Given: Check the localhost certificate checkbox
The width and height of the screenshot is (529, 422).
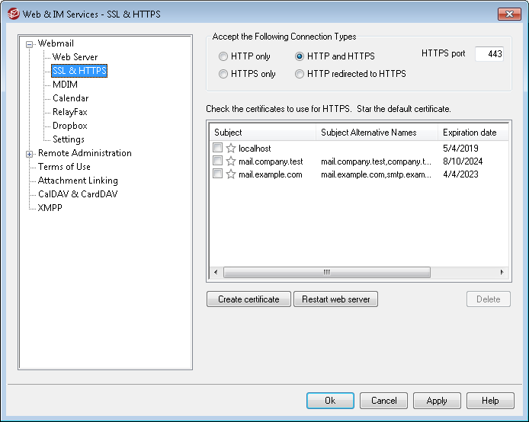Looking at the screenshot, I should click(218, 149).
